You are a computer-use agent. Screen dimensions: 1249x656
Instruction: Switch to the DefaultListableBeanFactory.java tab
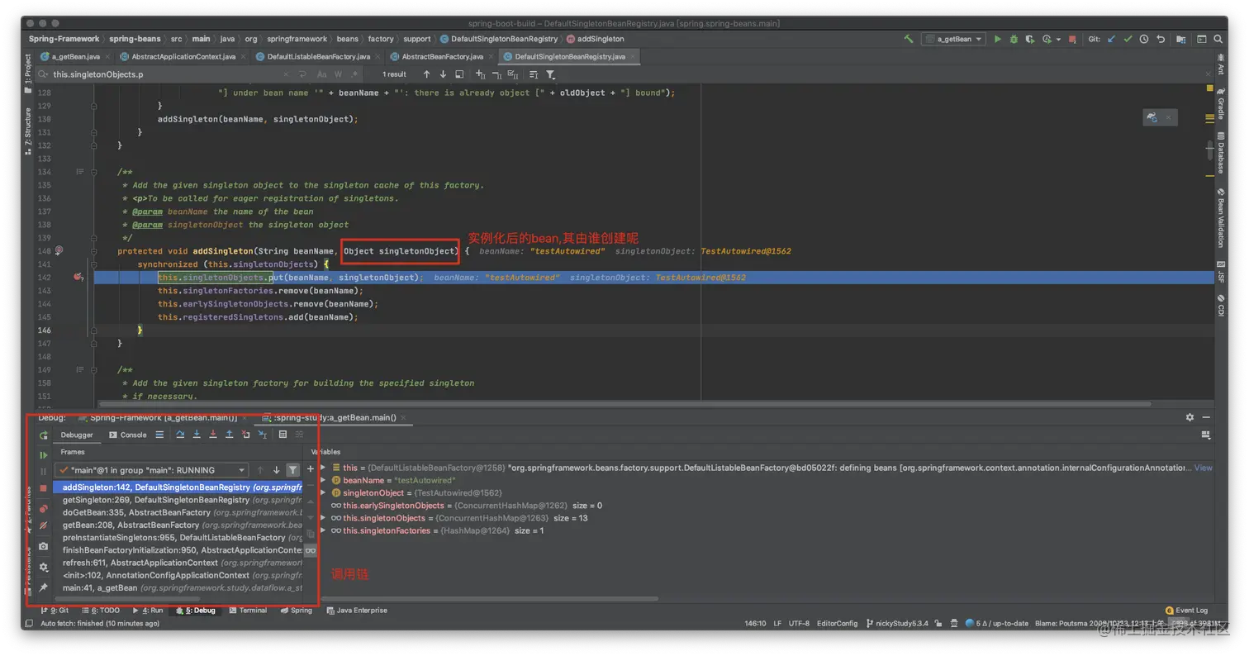[318, 56]
